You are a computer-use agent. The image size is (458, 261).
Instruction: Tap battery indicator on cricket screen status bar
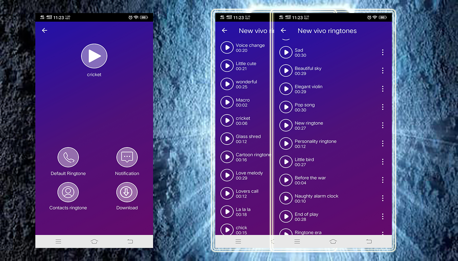click(x=144, y=17)
